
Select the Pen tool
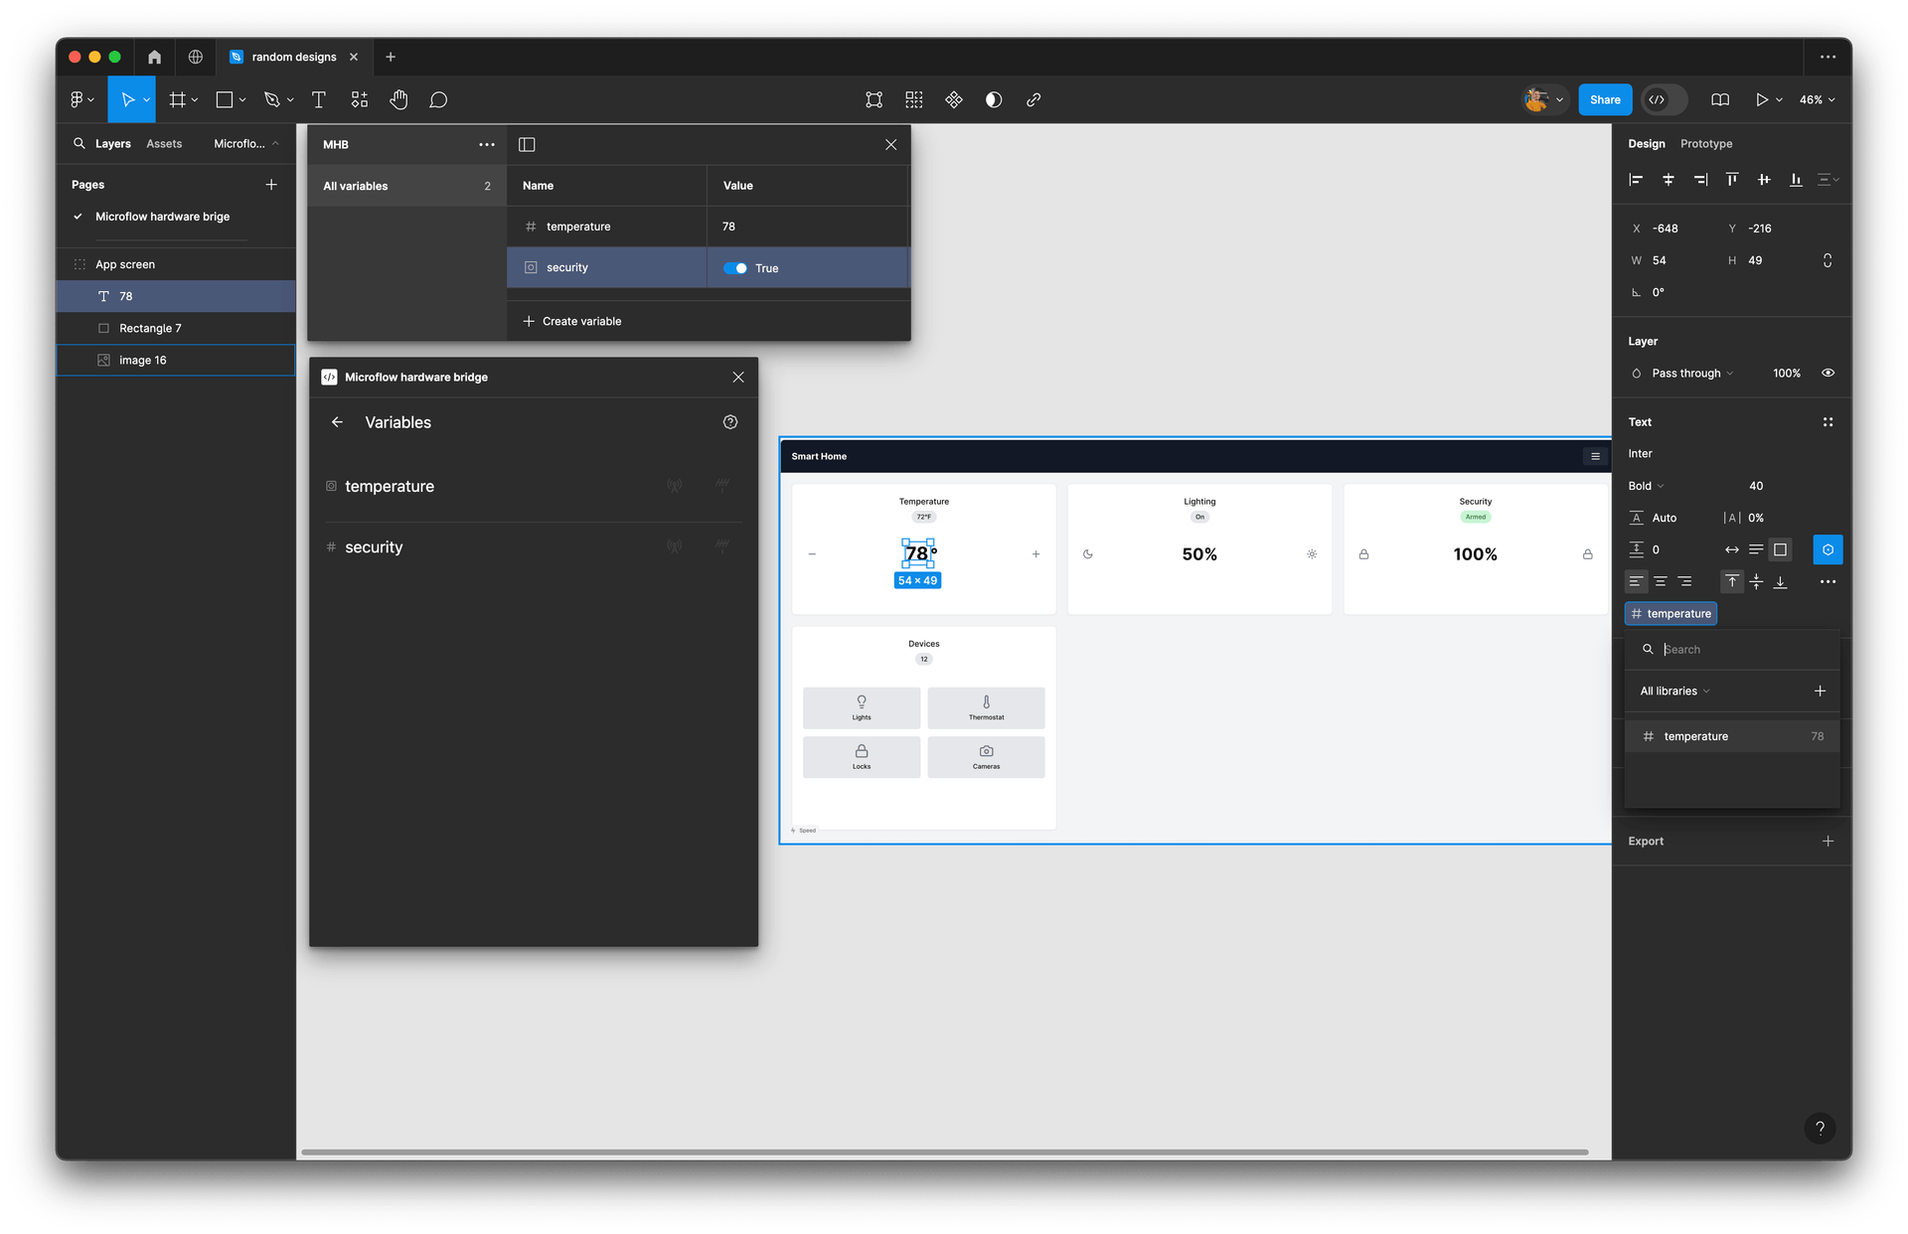271,99
